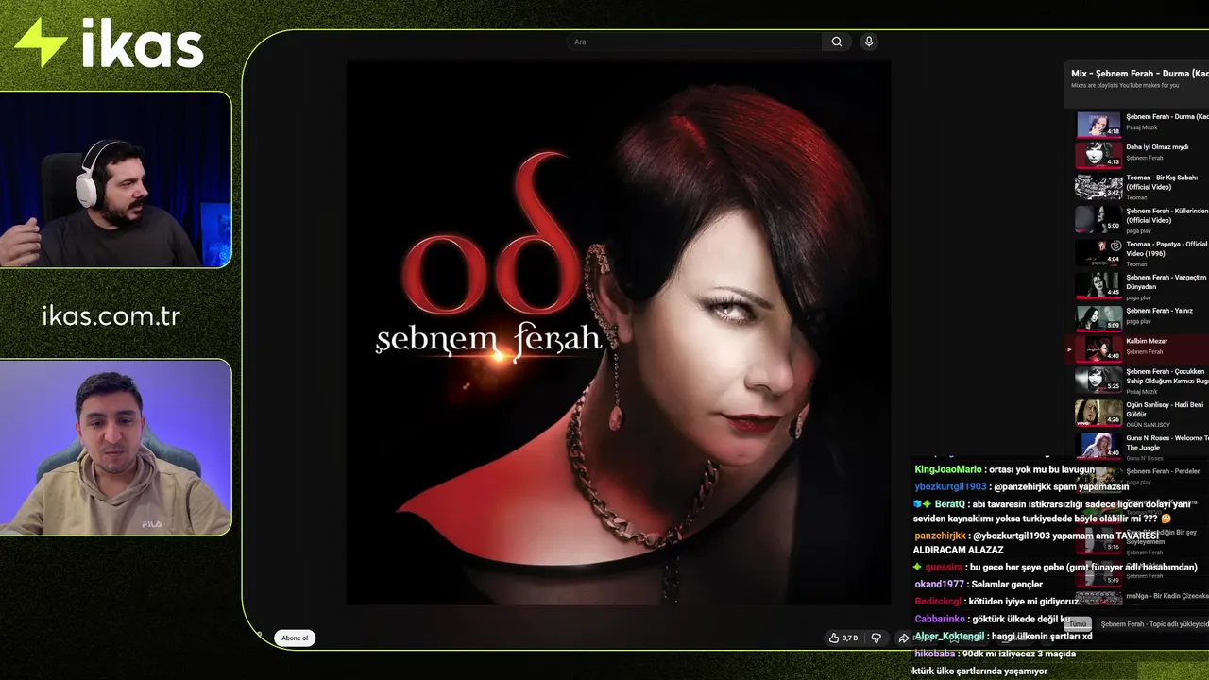This screenshot has width=1209, height=680.
Task: Open thumbnail of Teoman Papatya video
Action: point(1098,252)
